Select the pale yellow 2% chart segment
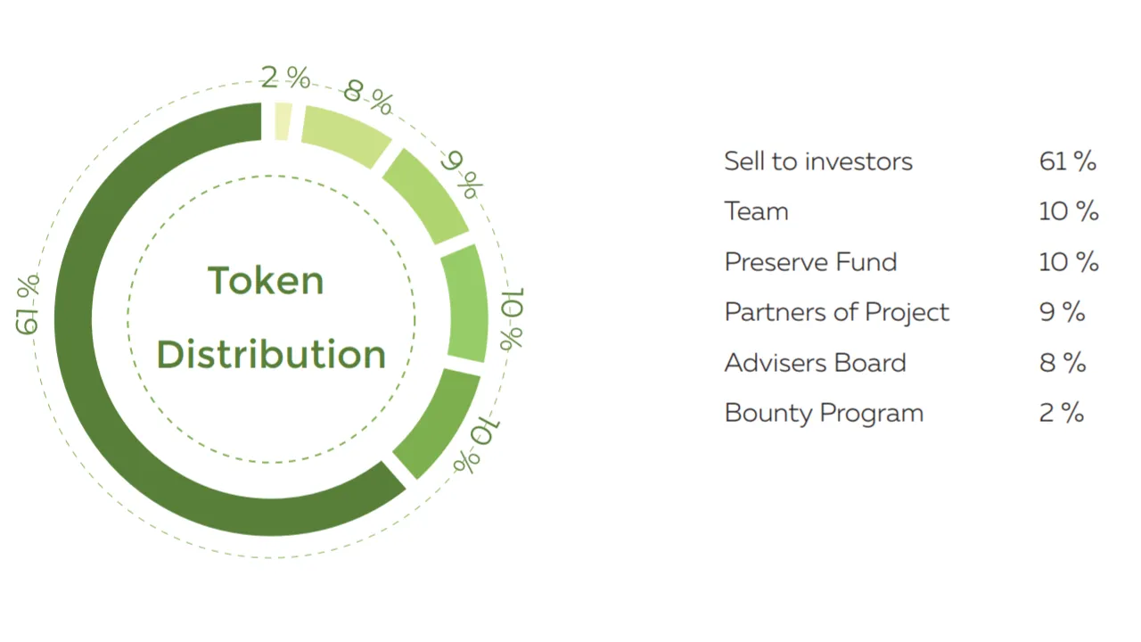The image size is (1141, 642). point(283,121)
